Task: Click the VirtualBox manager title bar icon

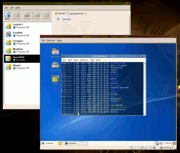Action: click(4, 4)
